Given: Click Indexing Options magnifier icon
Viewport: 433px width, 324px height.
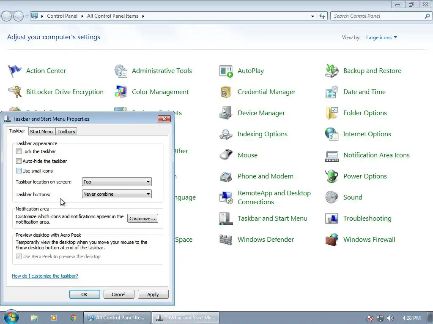Looking at the screenshot, I should [x=226, y=134].
